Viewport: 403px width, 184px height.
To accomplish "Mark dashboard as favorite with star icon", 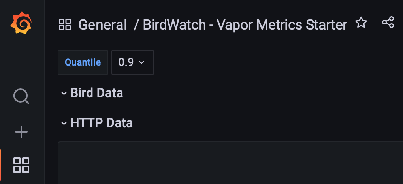I will (x=361, y=23).
